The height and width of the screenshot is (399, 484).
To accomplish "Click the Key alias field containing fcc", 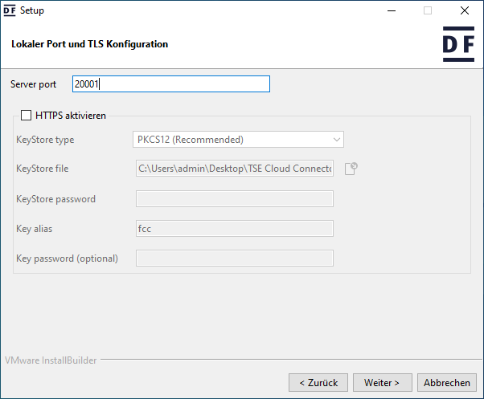I will pyautogui.click(x=234, y=229).
